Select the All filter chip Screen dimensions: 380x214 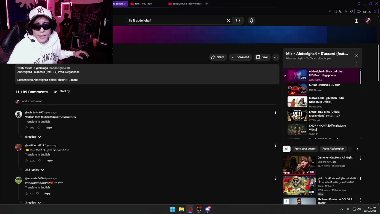click(286, 149)
